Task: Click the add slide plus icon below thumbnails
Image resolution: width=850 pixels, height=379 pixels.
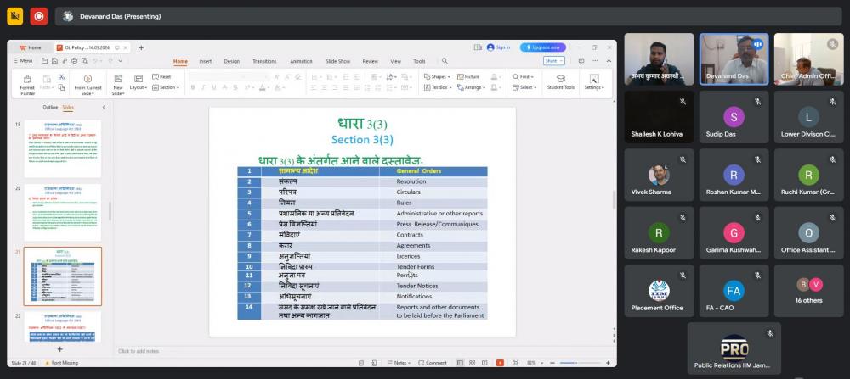Action: click(59, 348)
